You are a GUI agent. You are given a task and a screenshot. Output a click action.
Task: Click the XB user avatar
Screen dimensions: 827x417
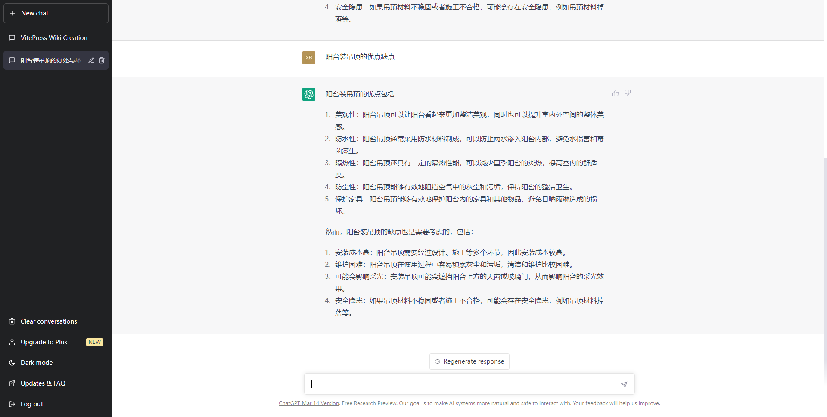[x=309, y=58]
